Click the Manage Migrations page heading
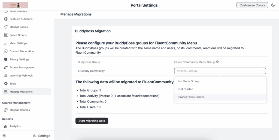The height and width of the screenshot is (140, 279). (76, 14)
